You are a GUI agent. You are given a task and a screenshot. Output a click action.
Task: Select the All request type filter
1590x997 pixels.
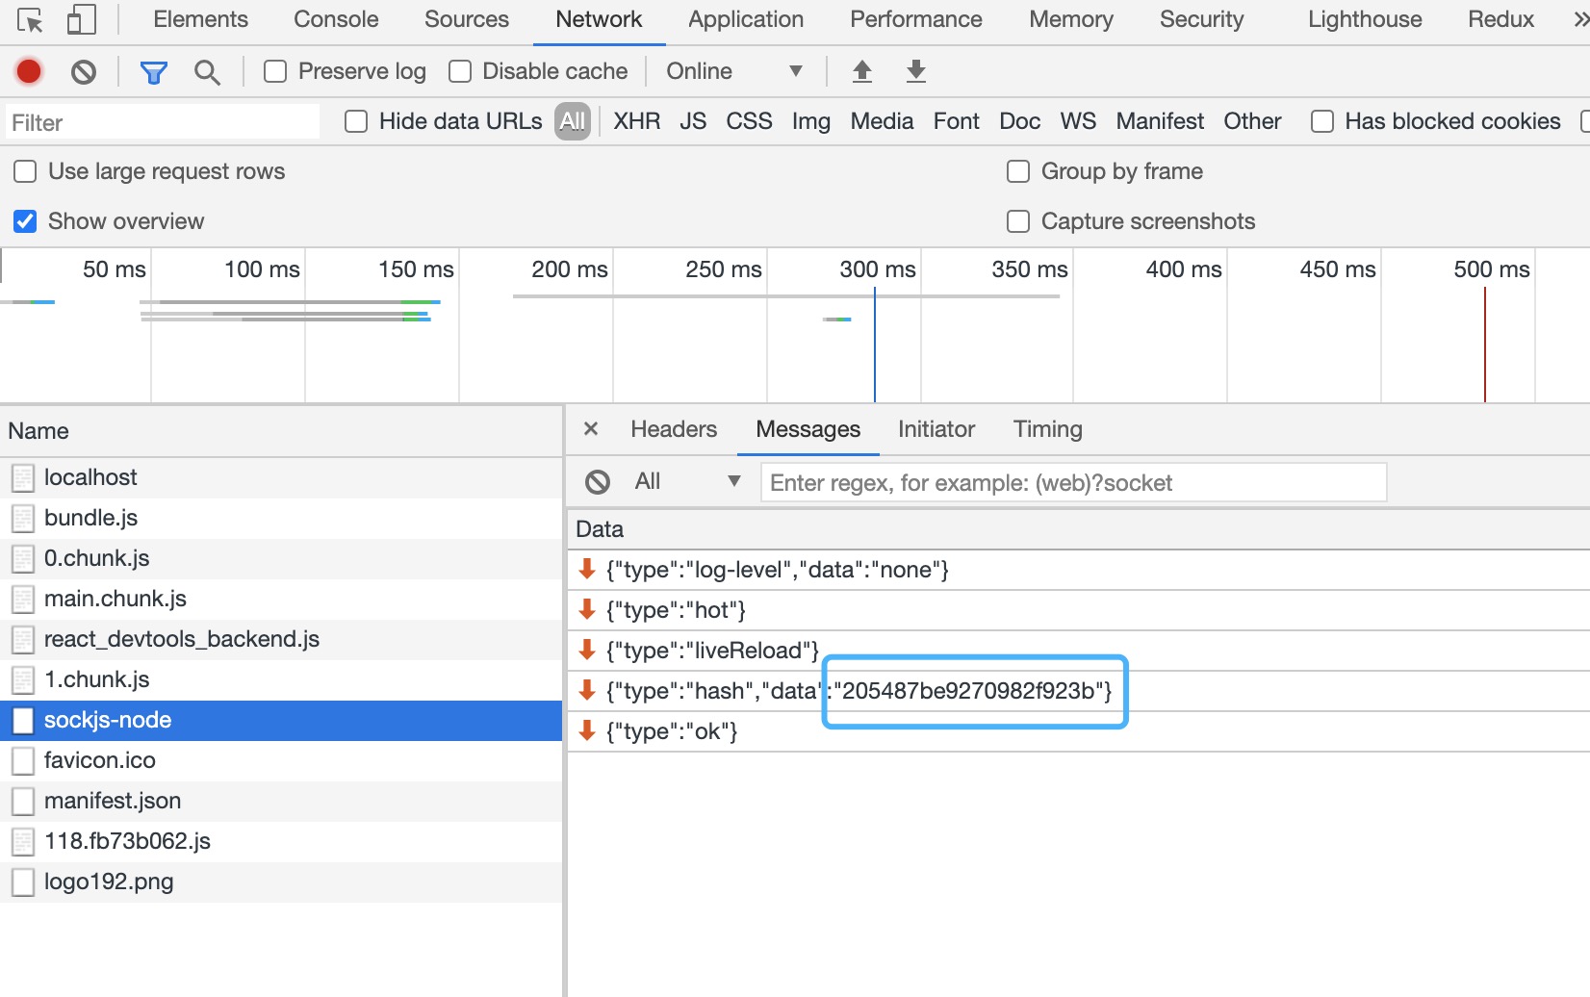click(x=573, y=121)
